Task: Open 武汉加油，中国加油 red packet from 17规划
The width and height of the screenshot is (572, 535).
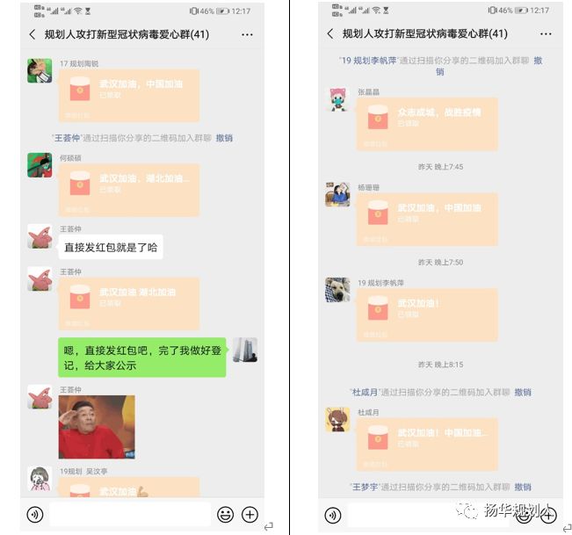Action: coord(129,96)
